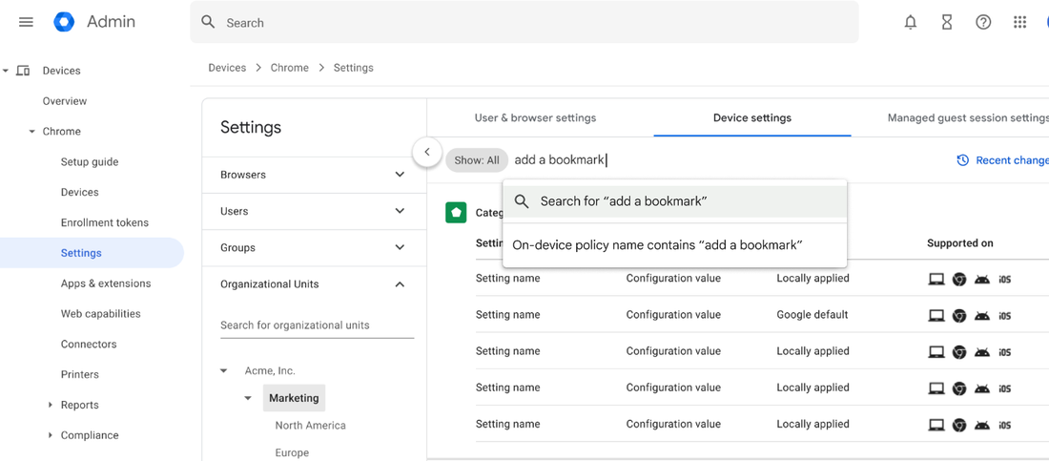
Task: Click the Chrome icon in first settings row
Action: [959, 279]
